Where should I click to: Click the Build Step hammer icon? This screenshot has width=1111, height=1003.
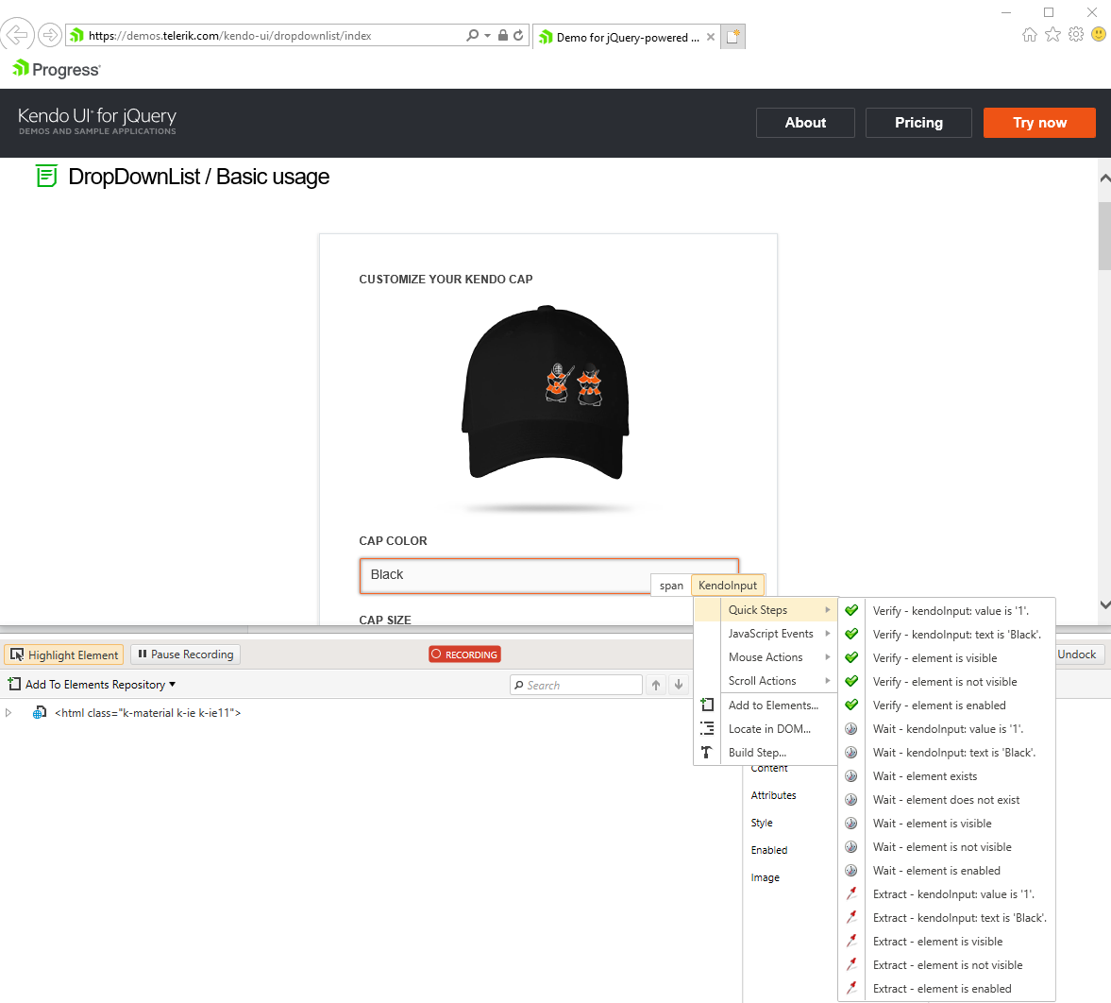pyautogui.click(x=707, y=752)
